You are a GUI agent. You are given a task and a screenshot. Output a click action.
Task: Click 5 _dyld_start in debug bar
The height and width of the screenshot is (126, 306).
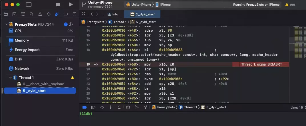(214, 107)
